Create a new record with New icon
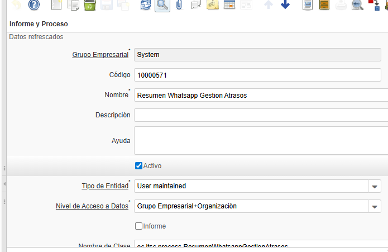The width and height of the screenshot is (388, 252). (x=56, y=6)
